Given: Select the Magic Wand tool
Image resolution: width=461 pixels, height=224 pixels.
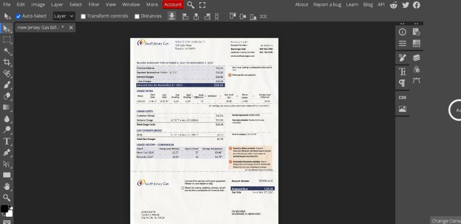Looking at the screenshot, I should tap(7, 51).
